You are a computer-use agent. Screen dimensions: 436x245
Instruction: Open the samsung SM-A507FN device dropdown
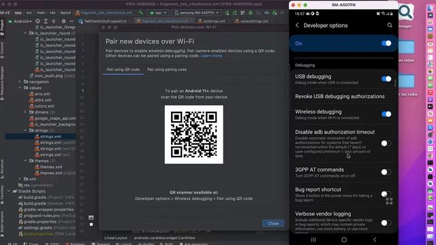196,13
